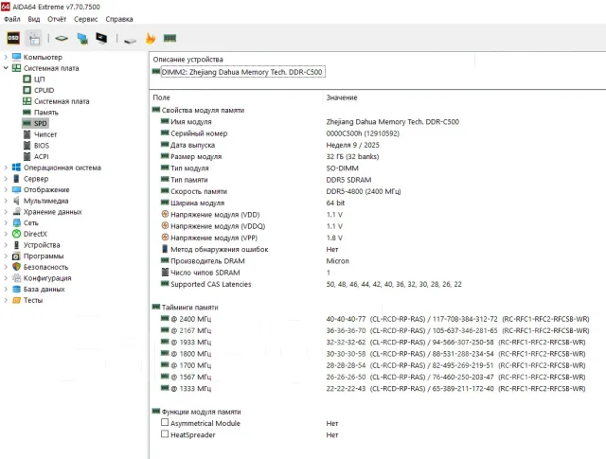
Task: Click the Метод обнаружения ошибок row
Action: pyautogui.click(x=378, y=249)
